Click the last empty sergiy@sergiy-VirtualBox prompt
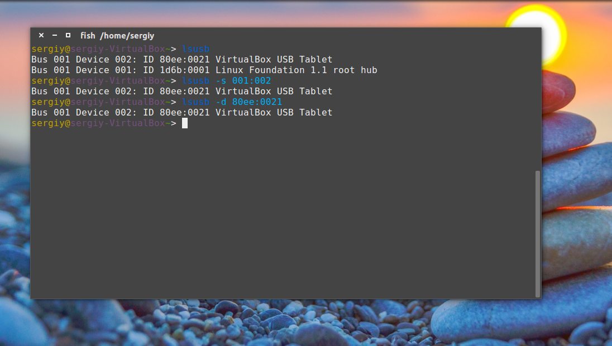612x346 pixels. tap(104, 123)
